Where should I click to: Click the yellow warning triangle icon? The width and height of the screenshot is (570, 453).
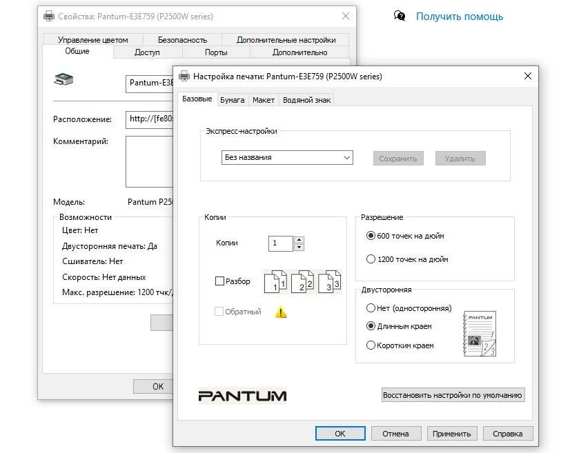coord(281,312)
